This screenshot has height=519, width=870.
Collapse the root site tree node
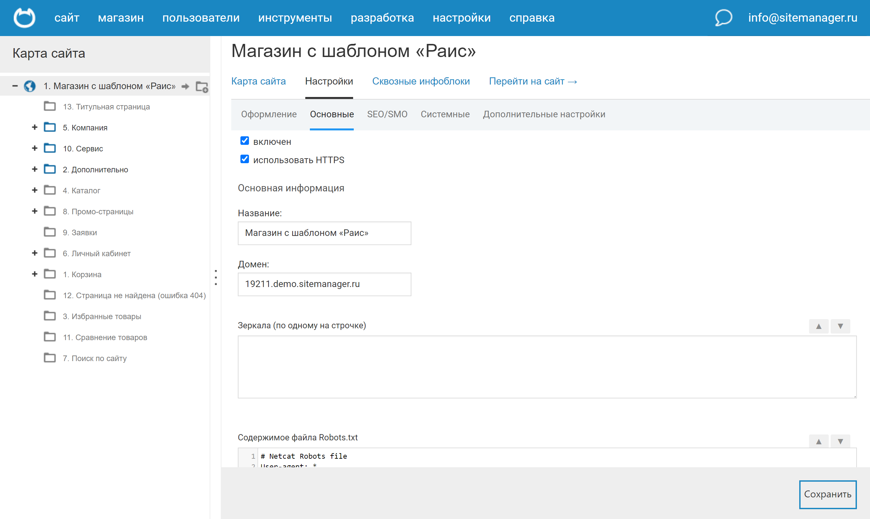tap(15, 86)
